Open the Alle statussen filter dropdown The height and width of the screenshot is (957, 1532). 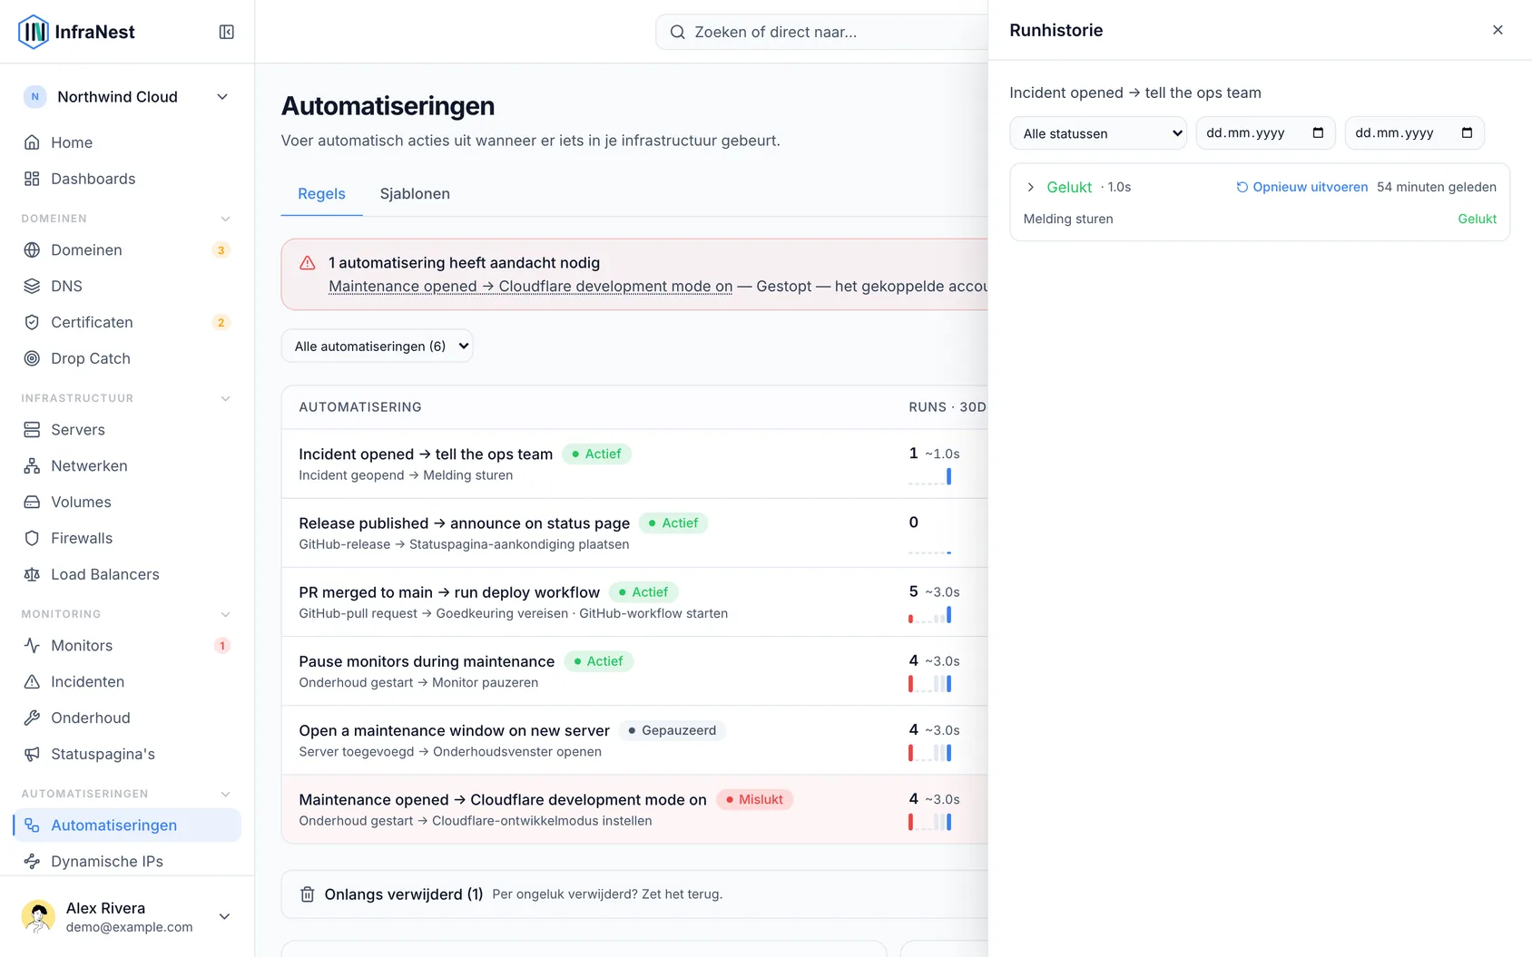[x=1098, y=133]
